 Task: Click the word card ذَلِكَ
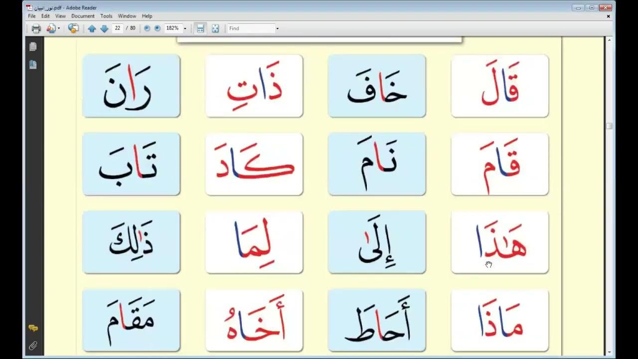[x=131, y=242]
